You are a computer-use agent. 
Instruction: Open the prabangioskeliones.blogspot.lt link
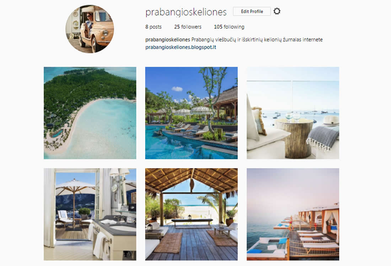pos(181,47)
